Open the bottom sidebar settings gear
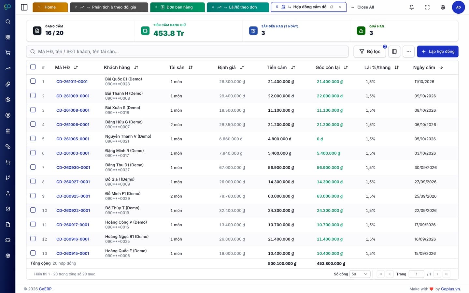 pos(8,256)
